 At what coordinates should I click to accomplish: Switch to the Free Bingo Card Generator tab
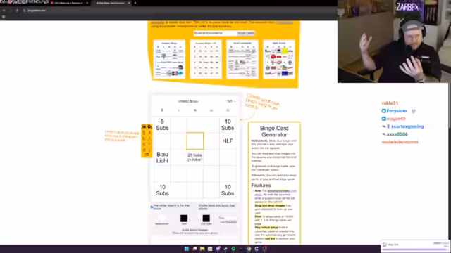(x=111, y=3)
